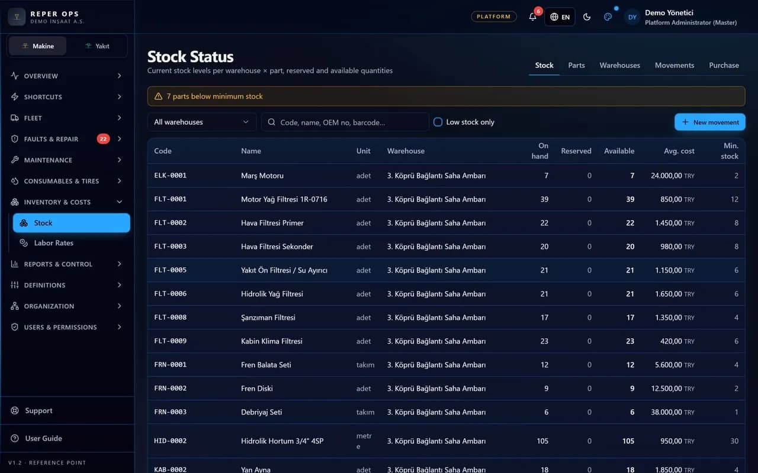Click the red 22 faults badge
Screen dimensions: 758x473
click(103, 139)
